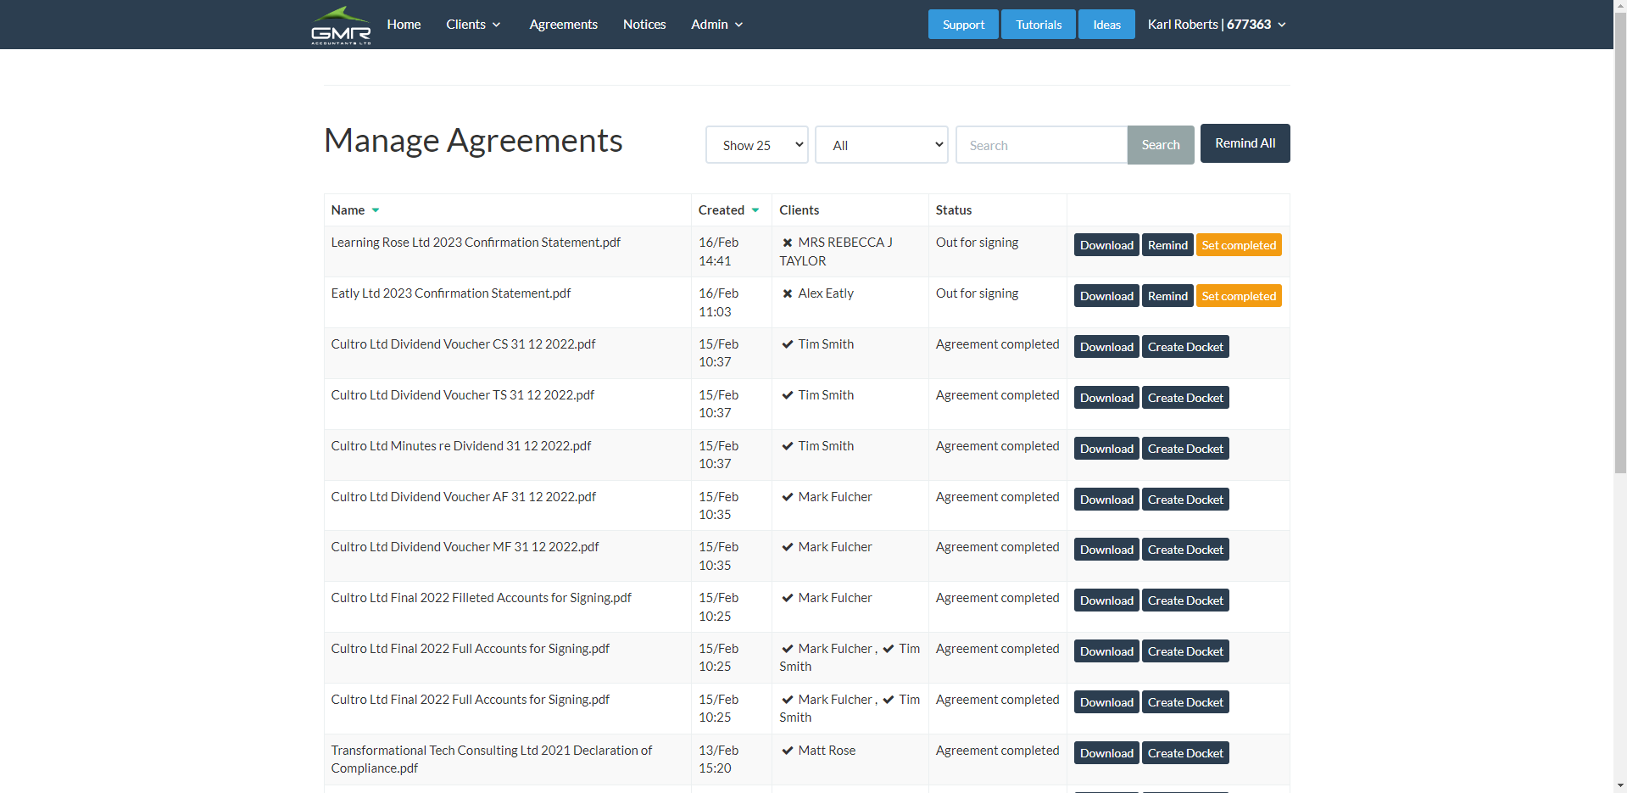The image size is (1627, 793).
Task: Open the All status filter dropdown
Action: click(x=882, y=145)
